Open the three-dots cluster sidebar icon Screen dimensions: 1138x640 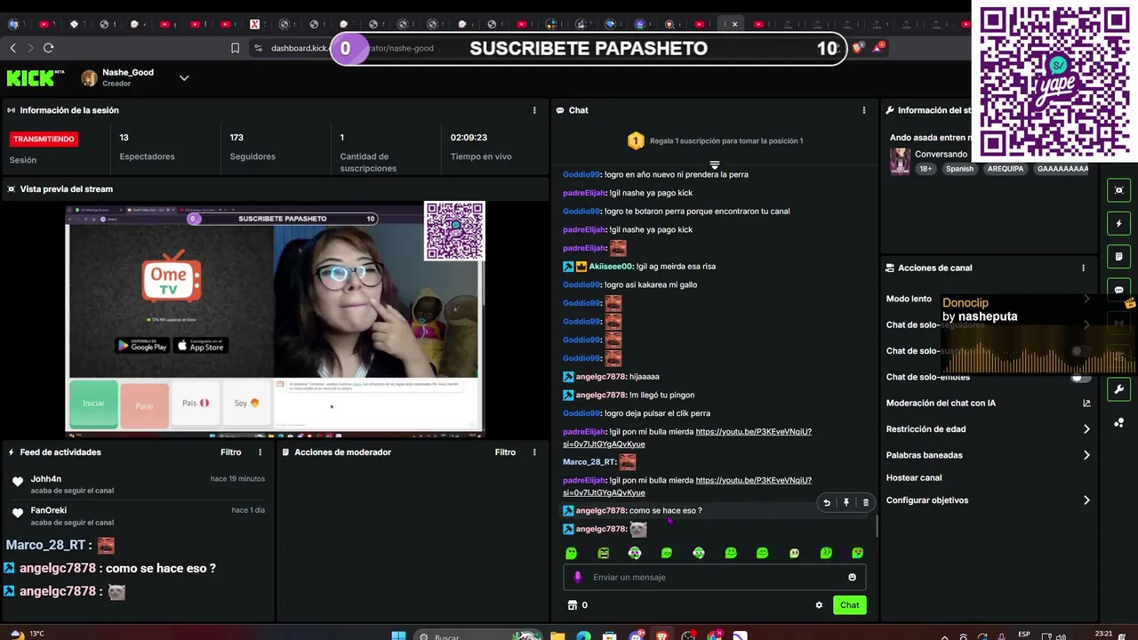pos(1118,422)
